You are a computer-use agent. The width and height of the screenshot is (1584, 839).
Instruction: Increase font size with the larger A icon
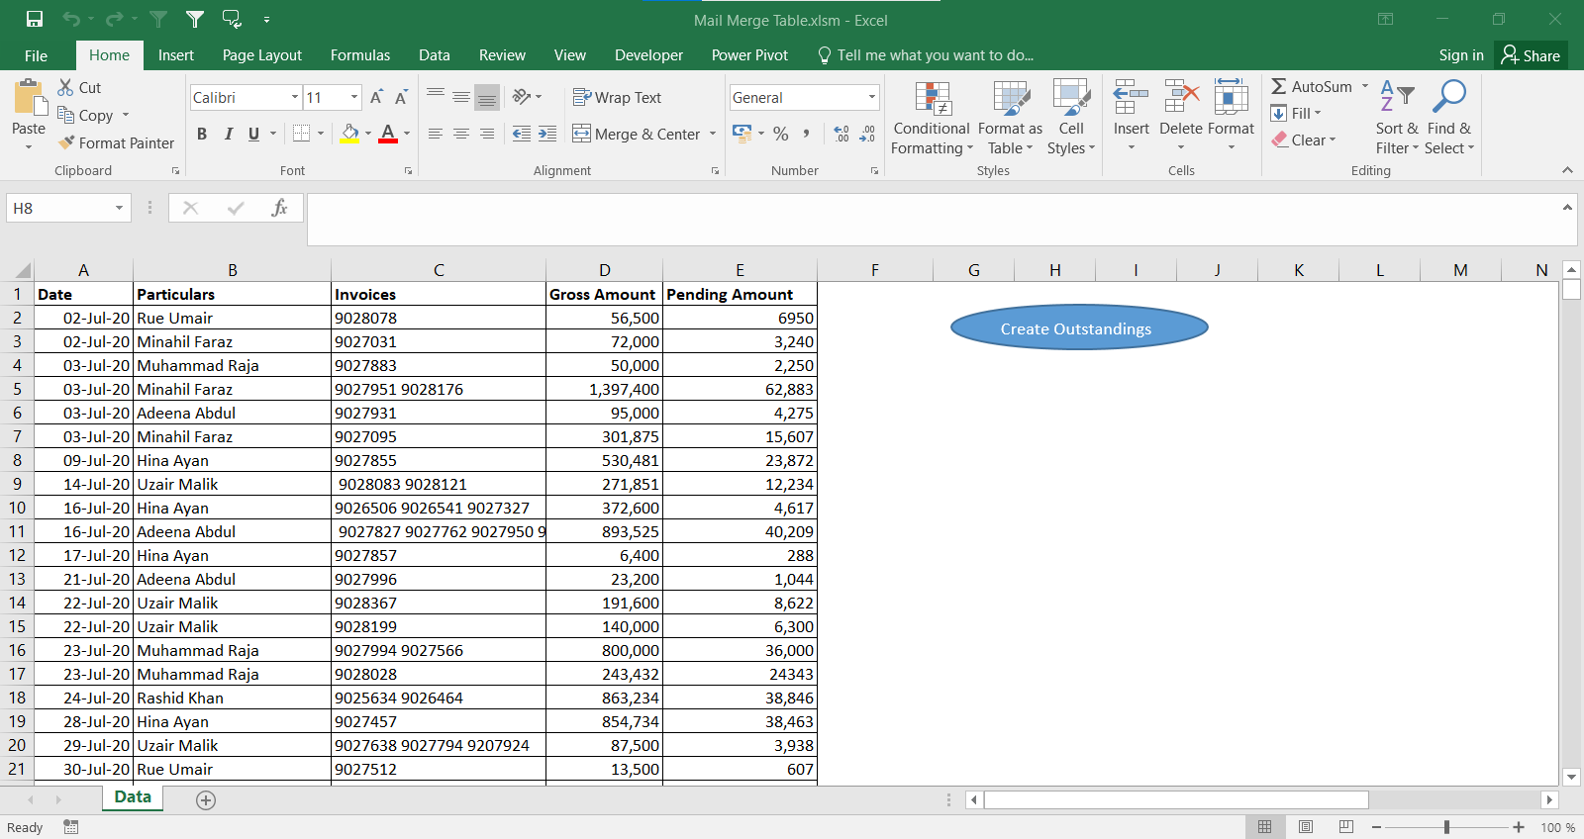pos(376,97)
